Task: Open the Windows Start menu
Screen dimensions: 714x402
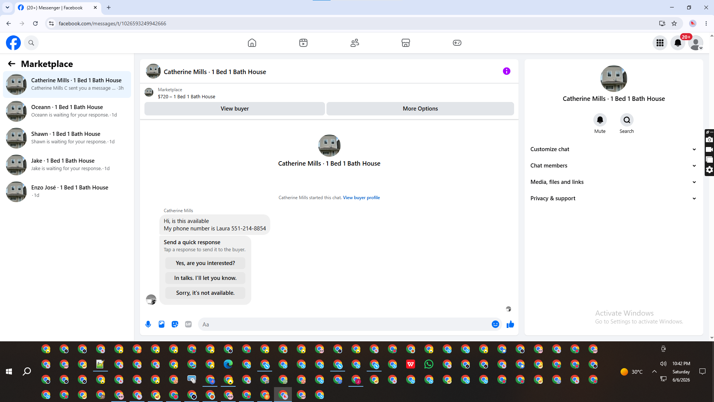Action: [9, 371]
